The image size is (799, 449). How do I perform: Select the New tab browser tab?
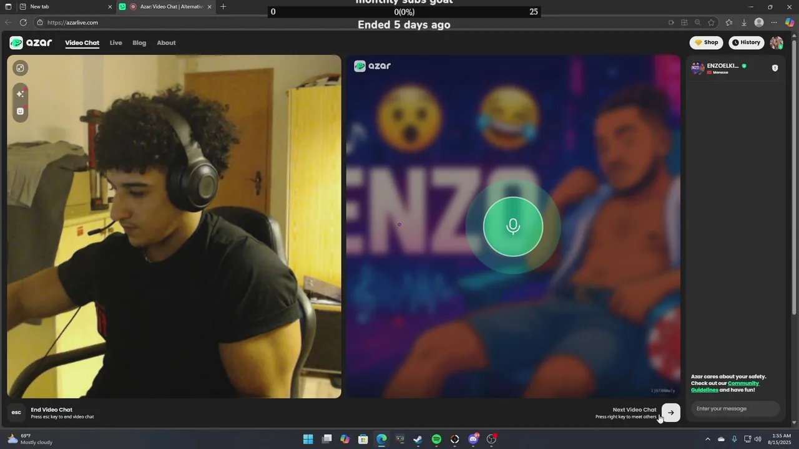[x=60, y=7]
